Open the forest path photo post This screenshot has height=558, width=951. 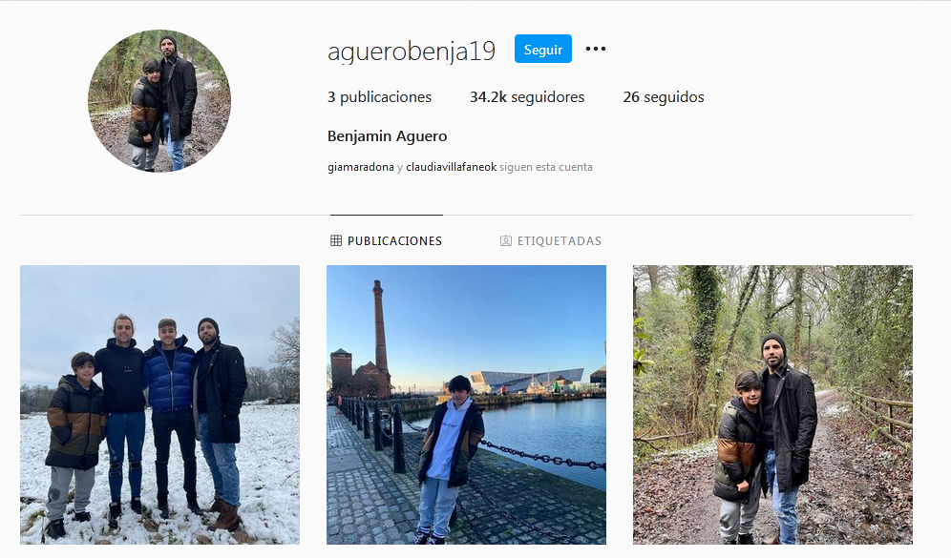[x=772, y=404]
